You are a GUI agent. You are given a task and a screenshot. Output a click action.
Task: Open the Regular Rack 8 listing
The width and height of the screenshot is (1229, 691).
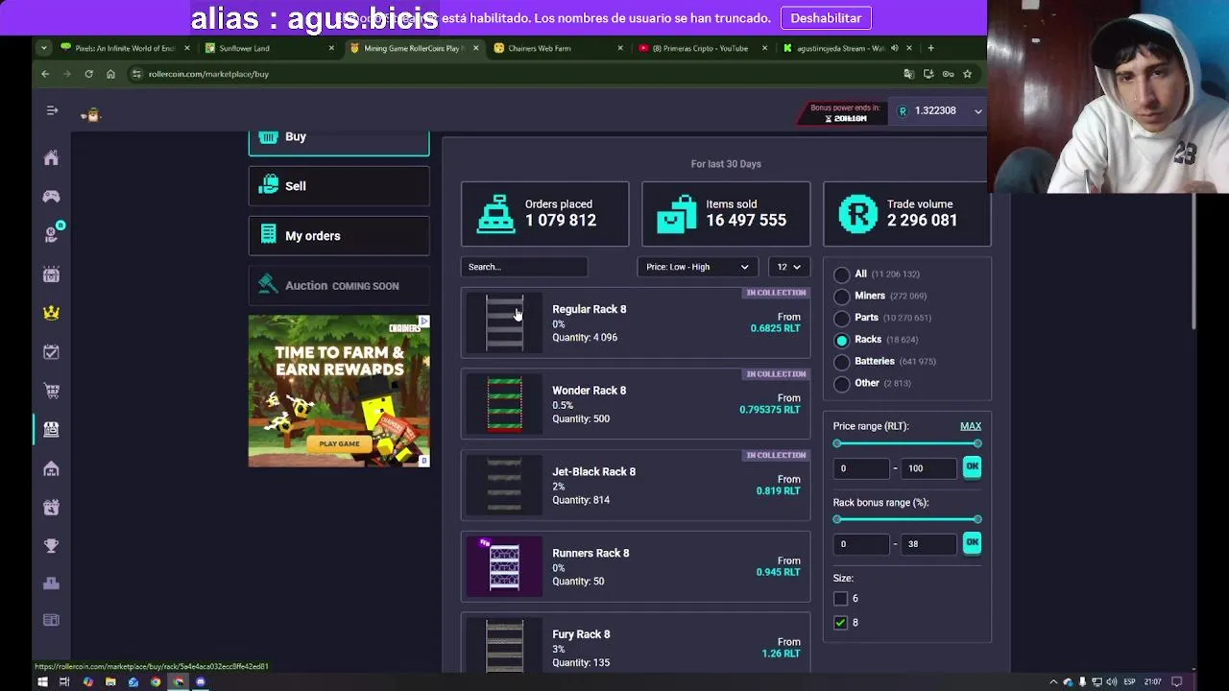(x=636, y=322)
